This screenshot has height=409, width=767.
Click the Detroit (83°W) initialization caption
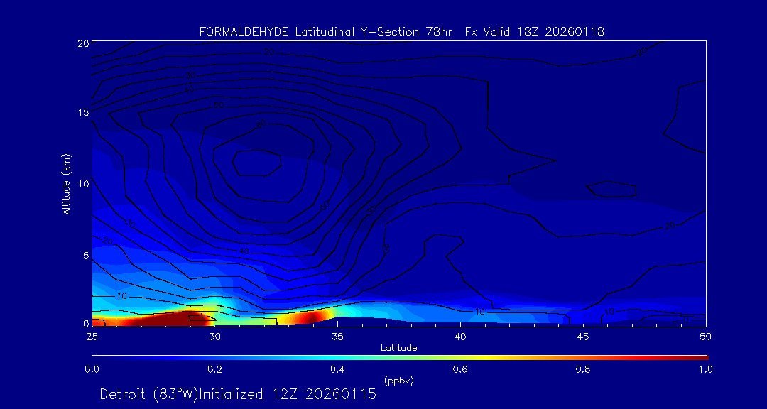[238, 394]
